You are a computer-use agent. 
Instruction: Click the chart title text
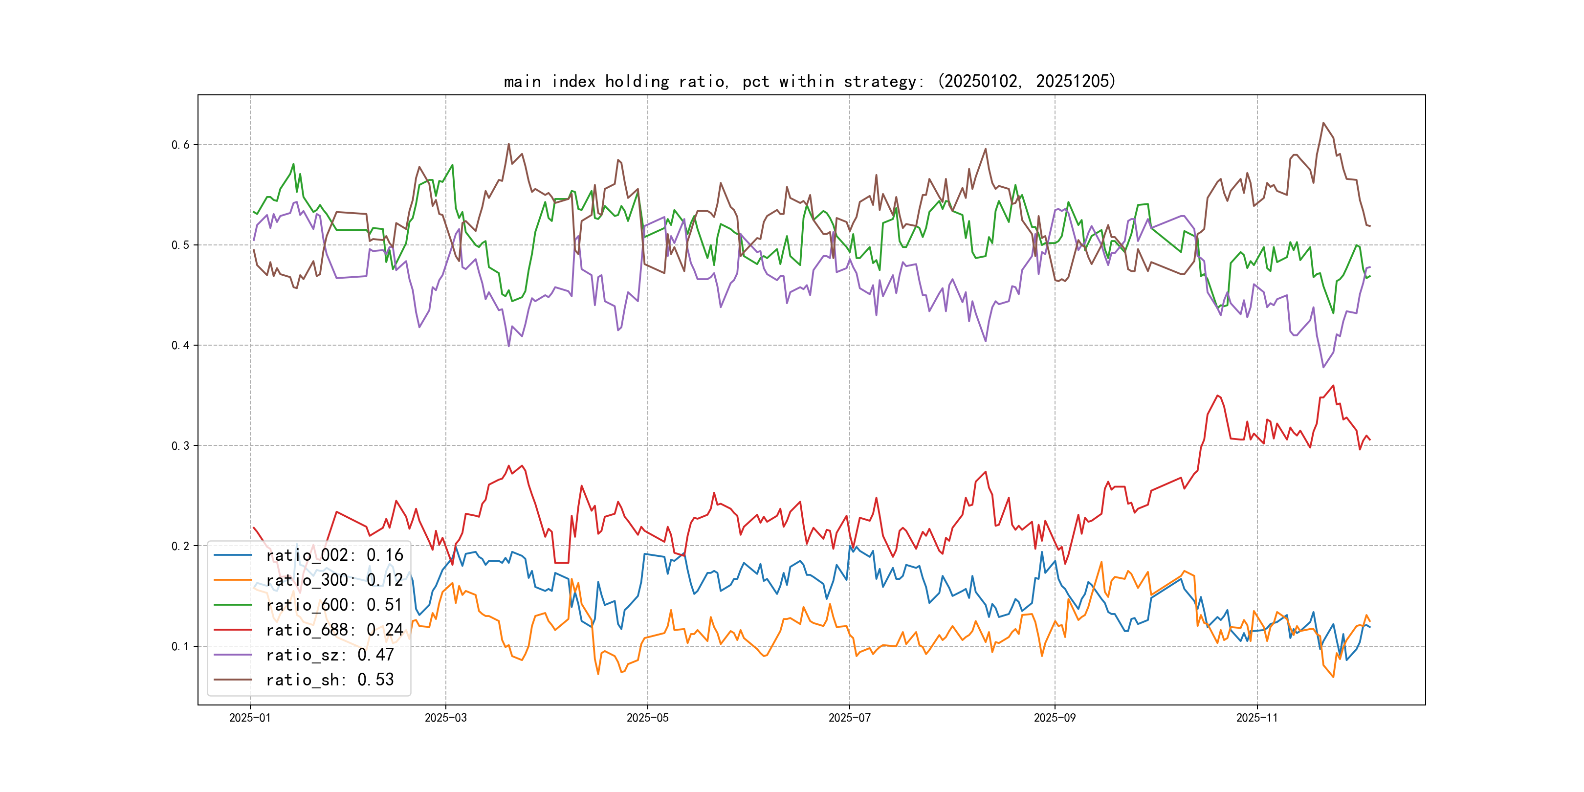[x=809, y=81]
